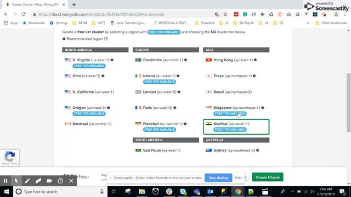Select the N. California (us-west-1) region
Image resolution: width=351 pixels, height=197 pixels.
95,92
